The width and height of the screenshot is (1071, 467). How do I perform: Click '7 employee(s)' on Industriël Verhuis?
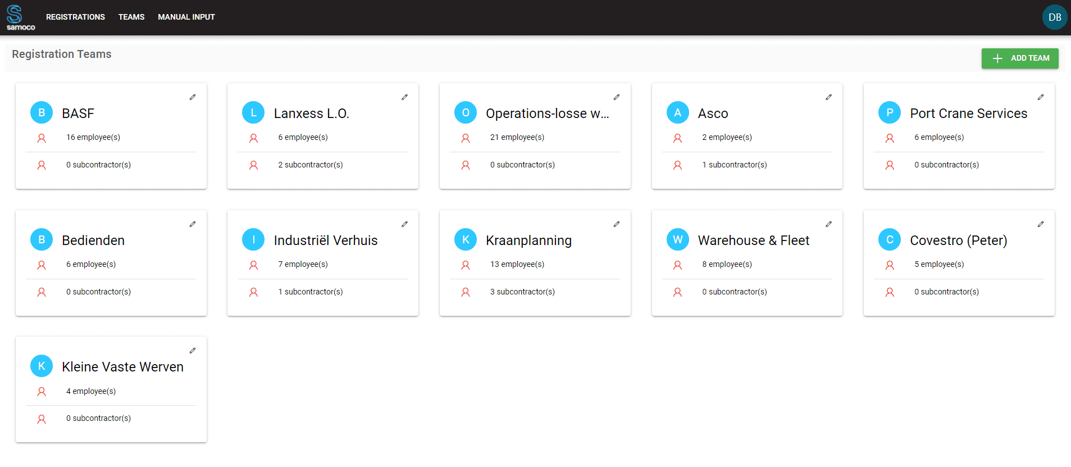pos(303,264)
